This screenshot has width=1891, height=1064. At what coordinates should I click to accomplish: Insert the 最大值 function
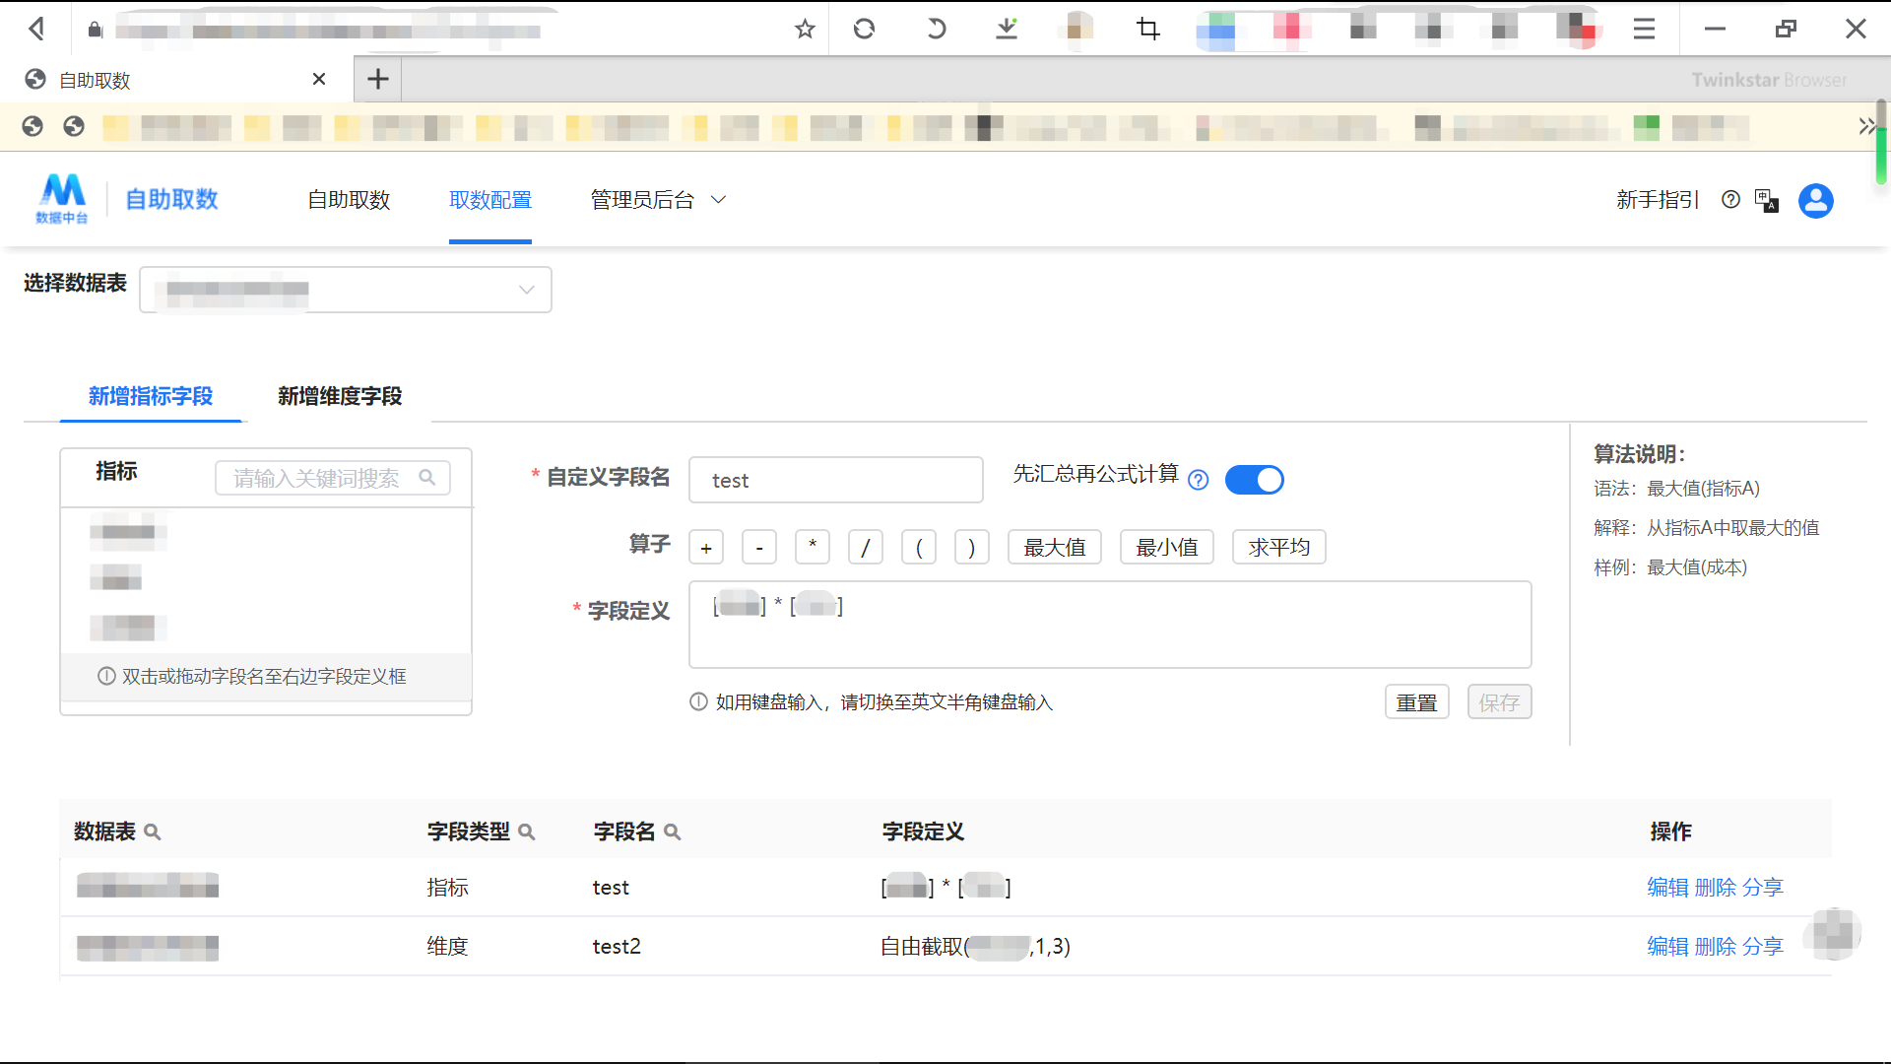tap(1055, 547)
